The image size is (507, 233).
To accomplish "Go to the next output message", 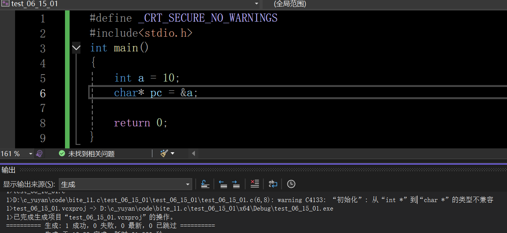I will 236,184.
